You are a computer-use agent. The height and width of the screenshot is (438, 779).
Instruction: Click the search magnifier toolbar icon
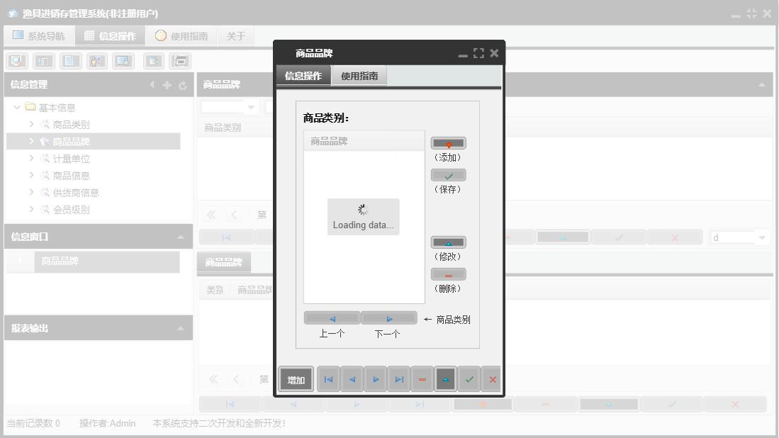17,61
